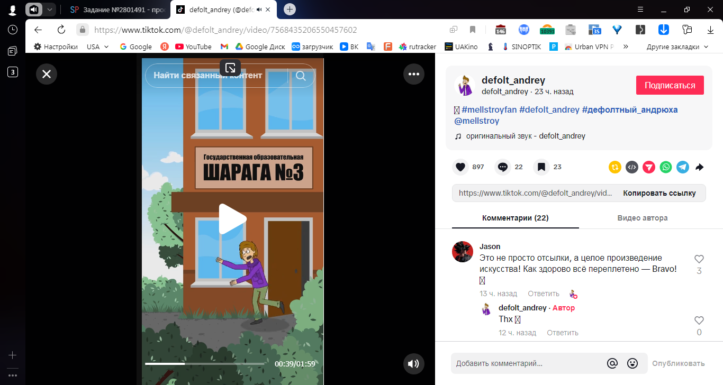Screen dimensions: 723x385
Task: Open the browser downloads arrow icon
Action: point(710,30)
